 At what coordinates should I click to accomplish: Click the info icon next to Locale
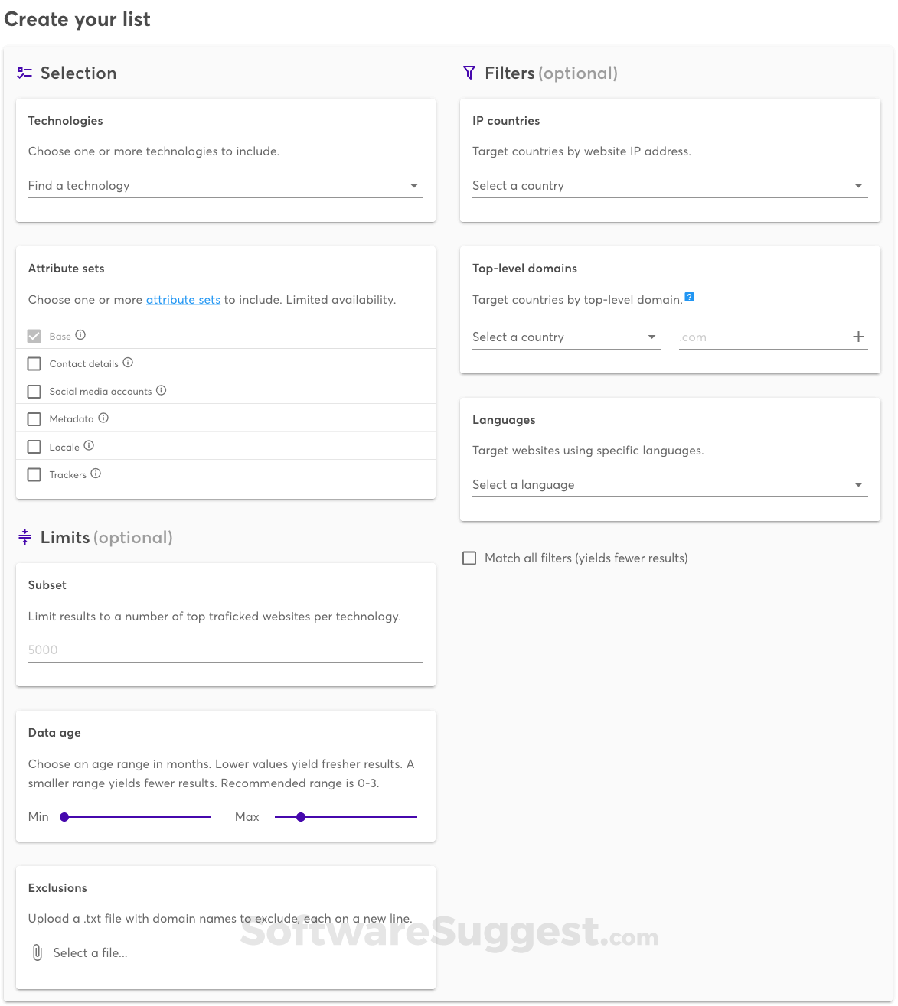[x=89, y=446]
